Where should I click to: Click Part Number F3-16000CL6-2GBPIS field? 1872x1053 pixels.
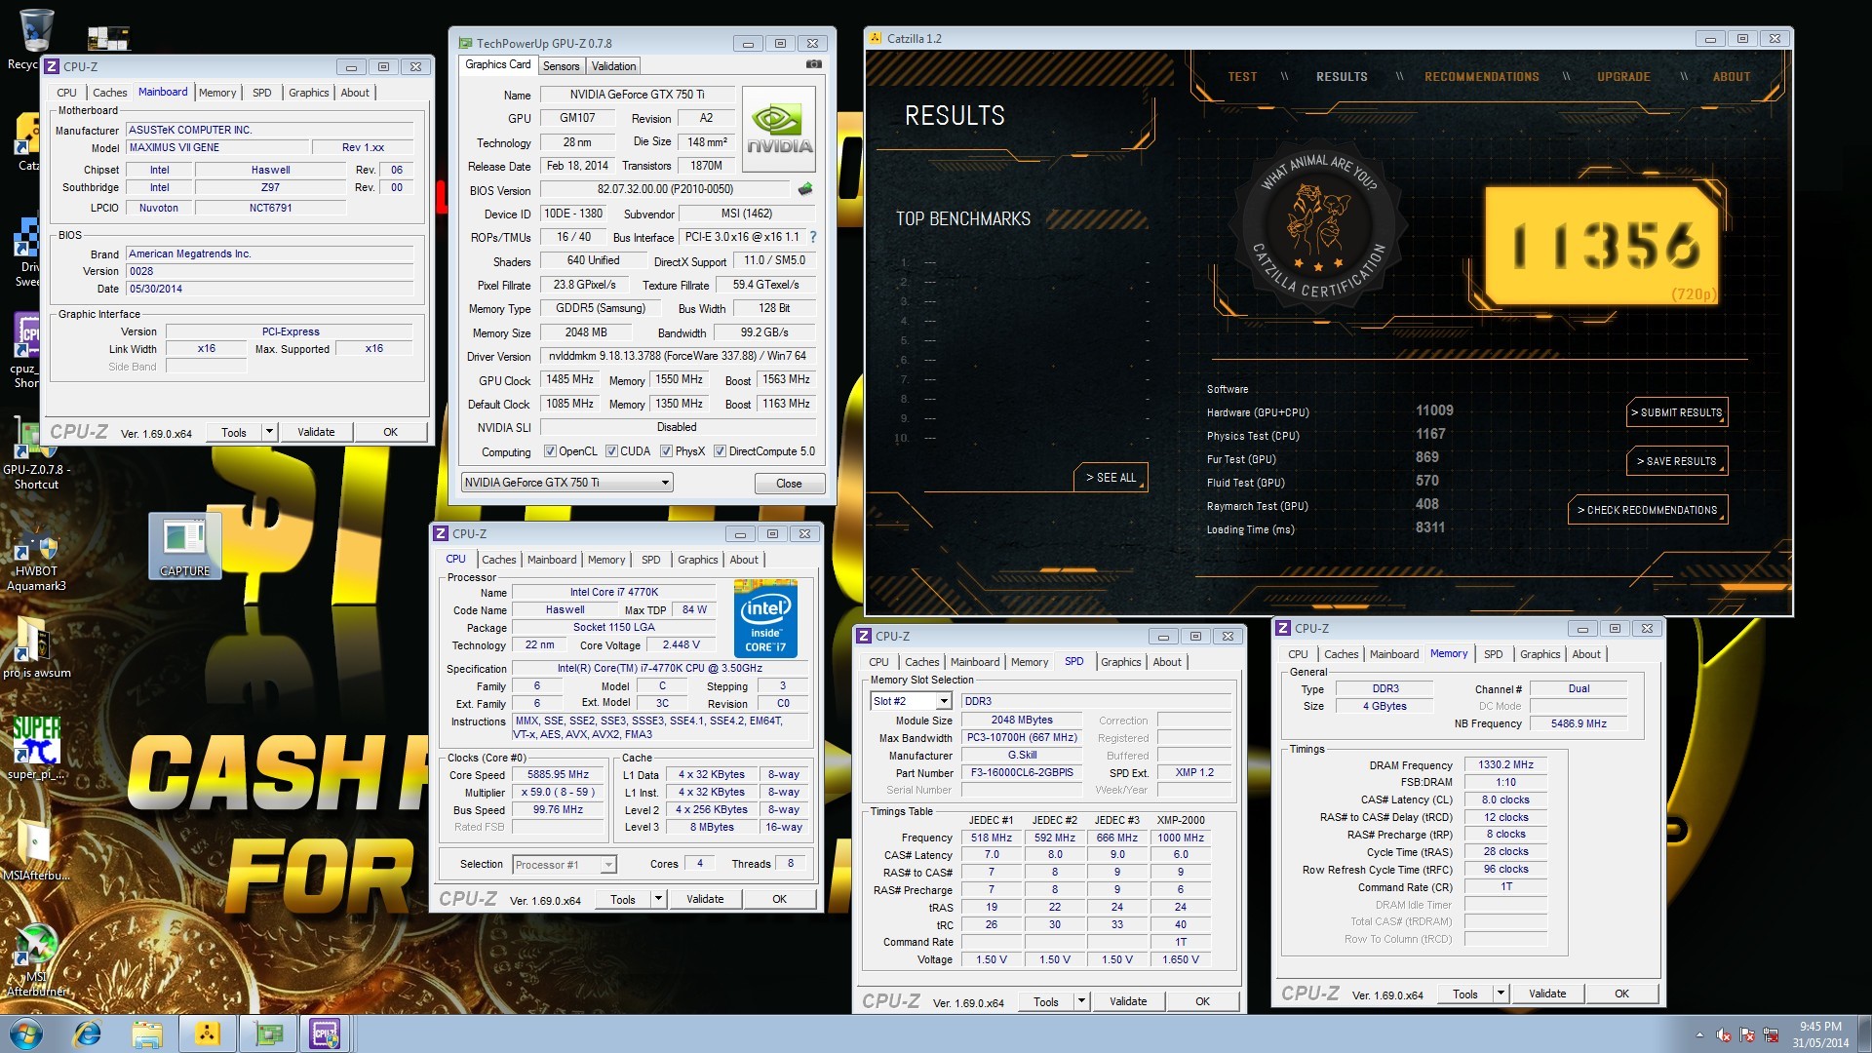pyautogui.click(x=1022, y=772)
